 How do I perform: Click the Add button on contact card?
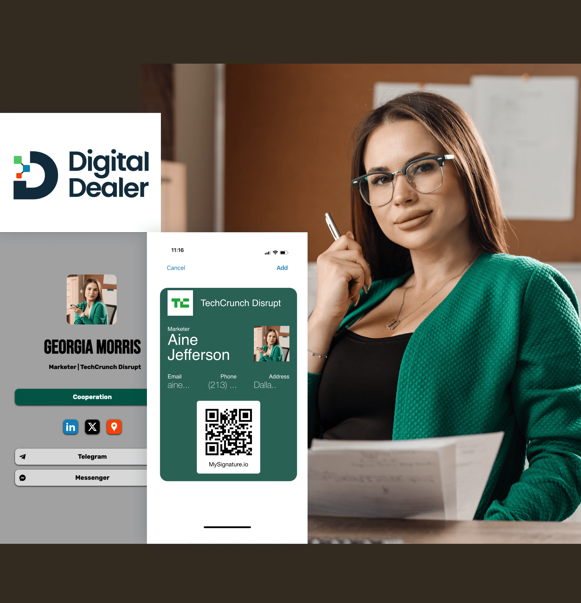tap(282, 267)
